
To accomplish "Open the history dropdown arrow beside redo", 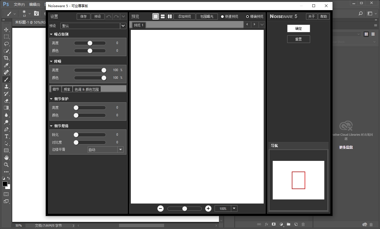I will tap(123, 16).
